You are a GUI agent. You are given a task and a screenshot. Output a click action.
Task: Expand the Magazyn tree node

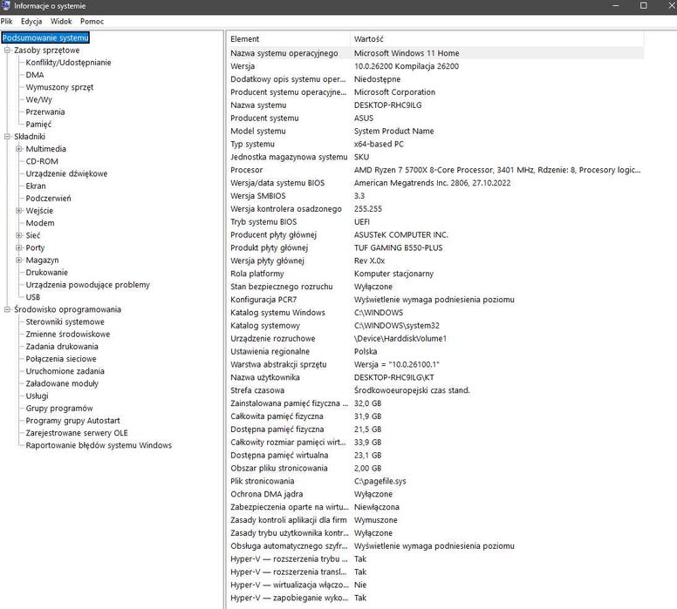(18, 261)
